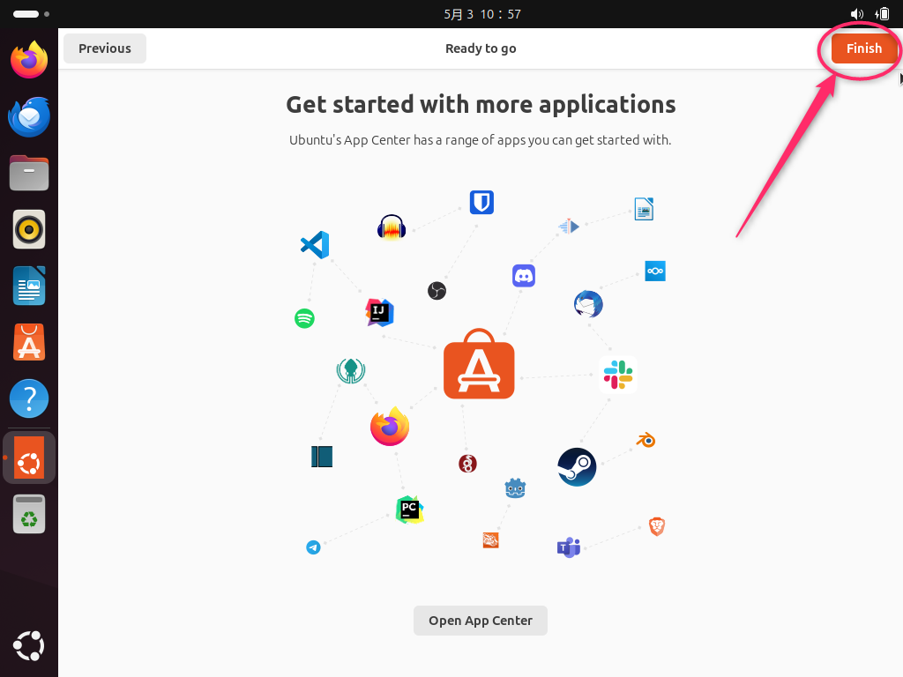Viewport: 903px width, 677px height.
Task: Click the Thunderbird icon in the graphic
Action: pyautogui.click(x=588, y=304)
